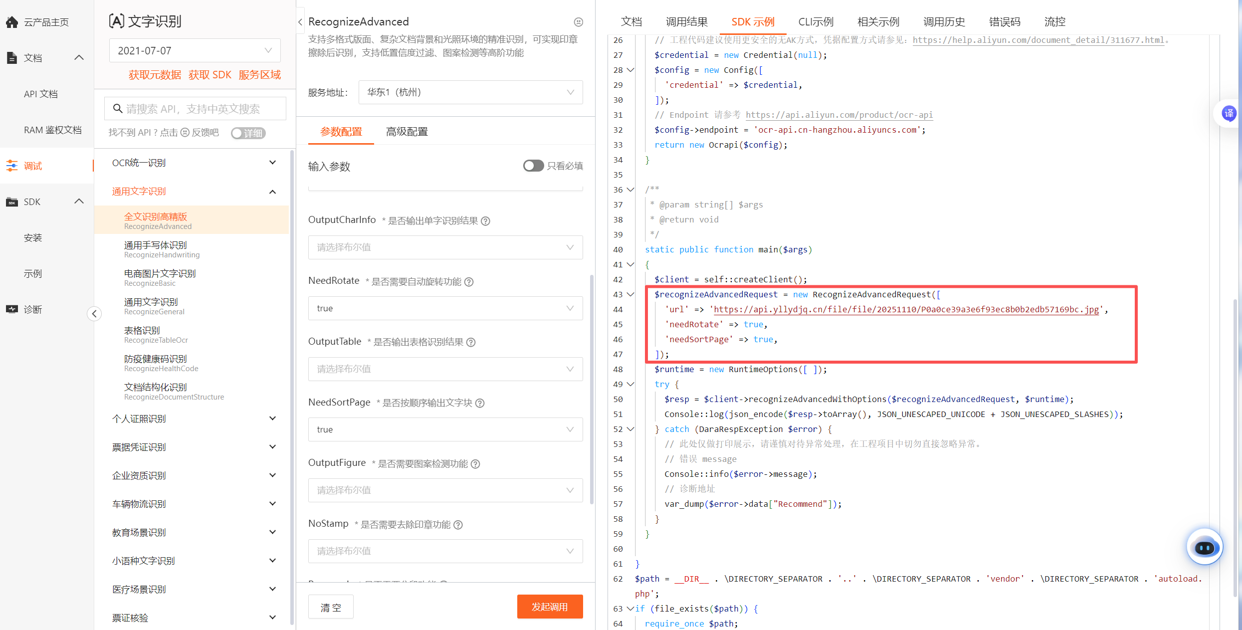Viewport: 1242px width, 630px height.
Task: Collapse code fold at line 43
Action: click(630, 294)
